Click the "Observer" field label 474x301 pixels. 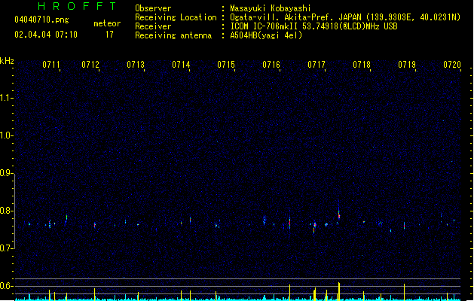[x=153, y=8]
